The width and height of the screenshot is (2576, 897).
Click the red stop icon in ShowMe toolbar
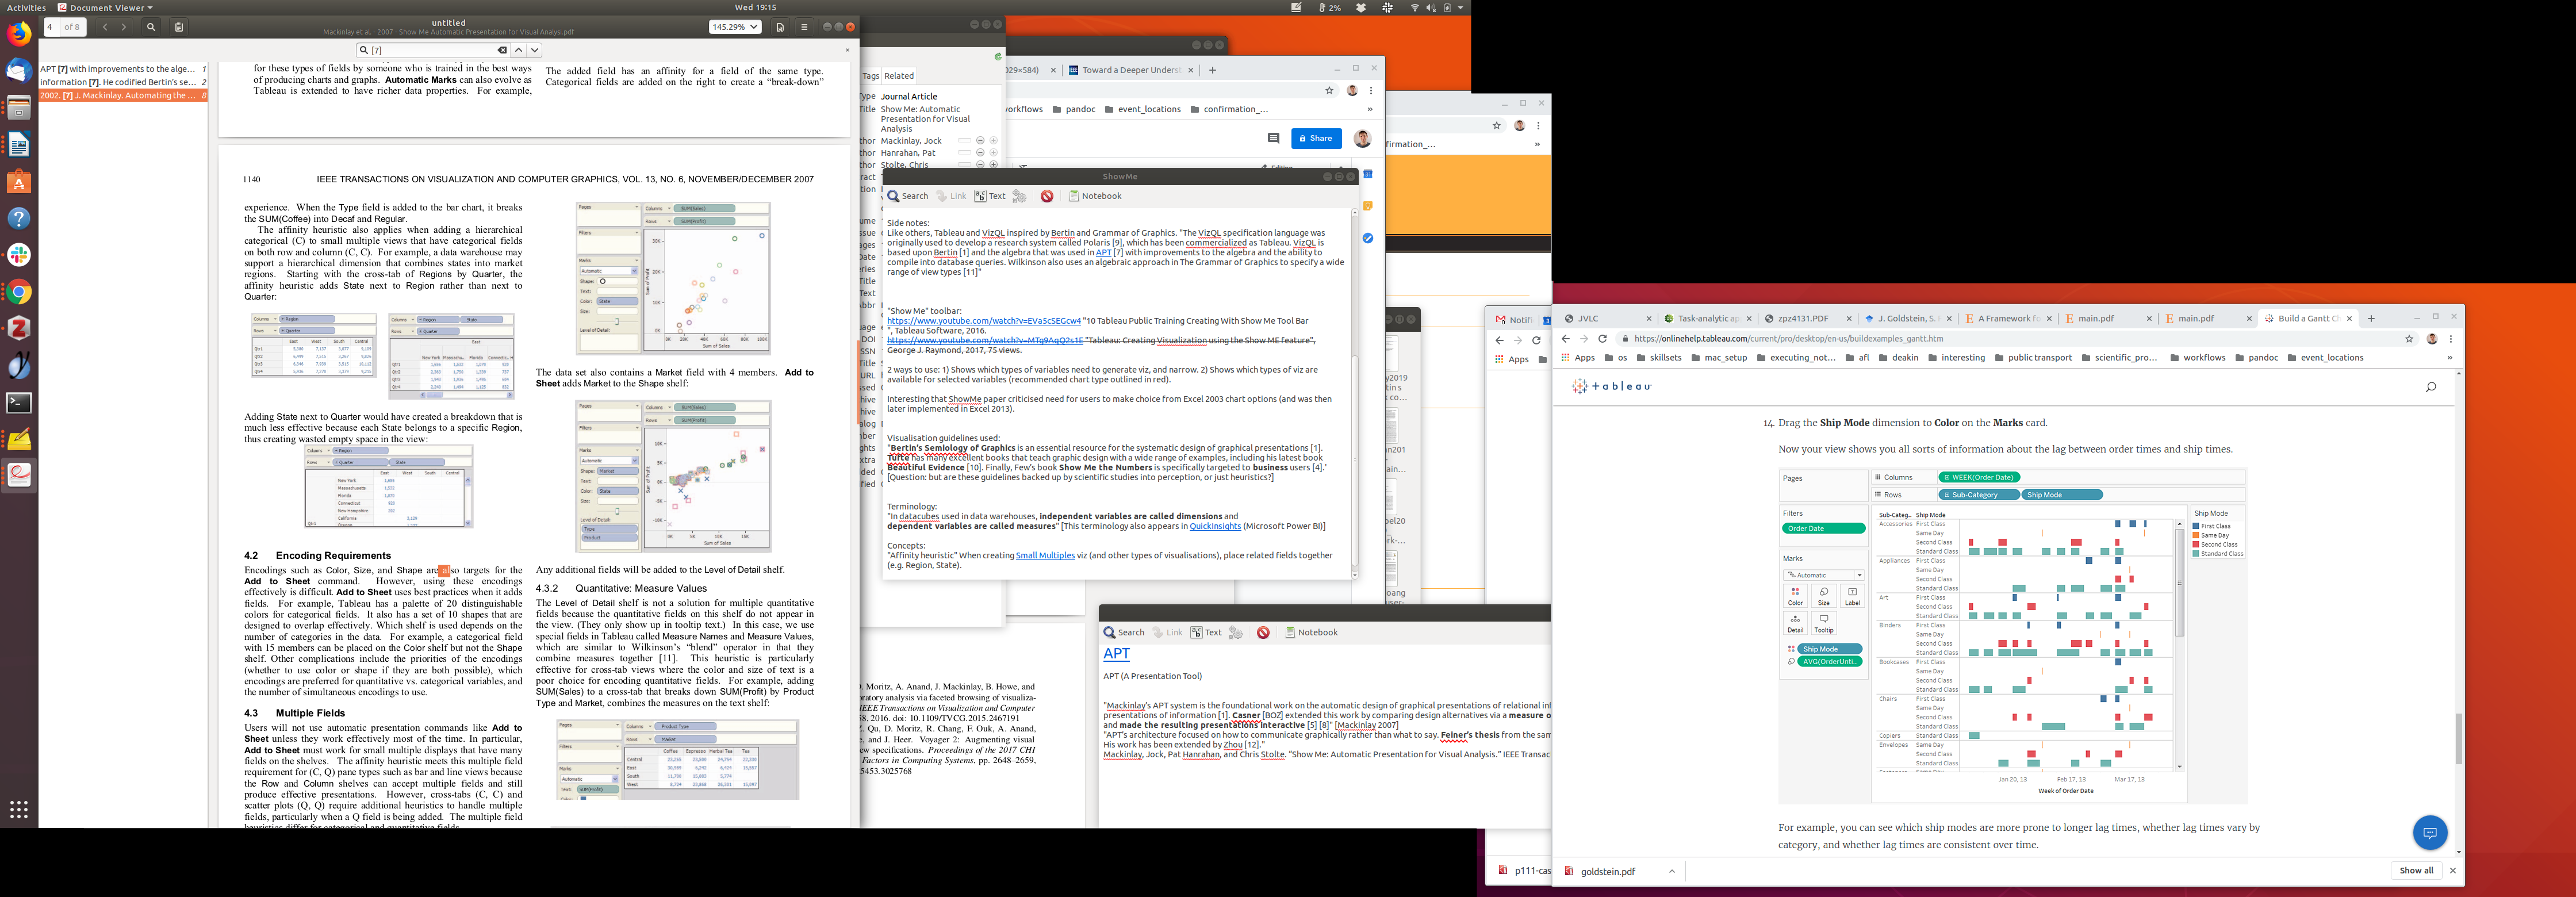(1047, 196)
